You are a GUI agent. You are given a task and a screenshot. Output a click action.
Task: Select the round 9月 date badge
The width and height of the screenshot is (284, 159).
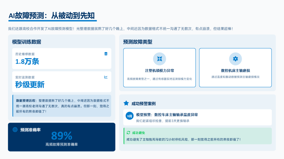[x=130, y=116]
